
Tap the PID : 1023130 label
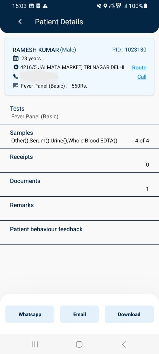pos(129,50)
